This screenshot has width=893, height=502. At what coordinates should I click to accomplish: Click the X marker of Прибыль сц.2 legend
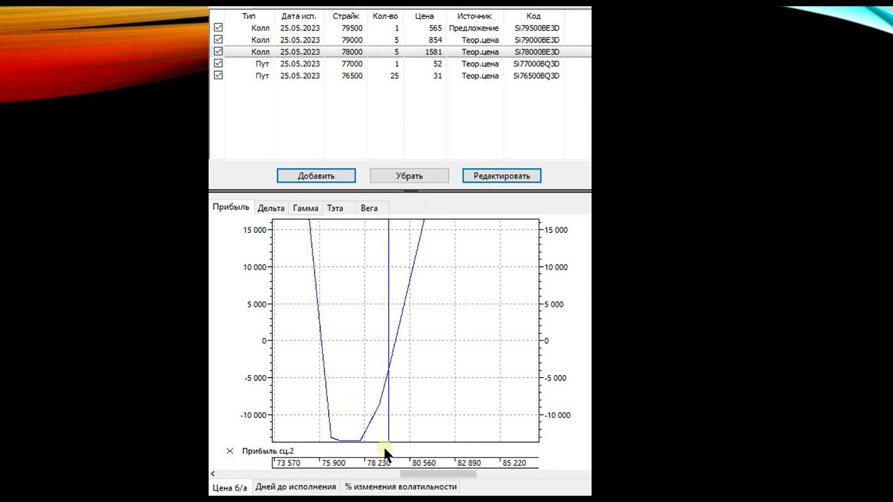230,451
